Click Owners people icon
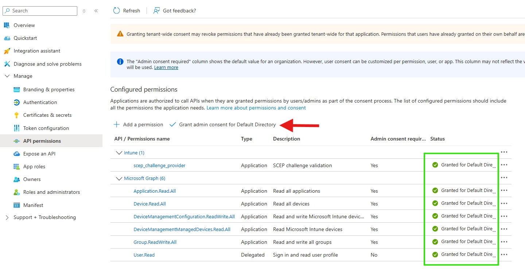This screenshot has width=525, height=269. 16,179
